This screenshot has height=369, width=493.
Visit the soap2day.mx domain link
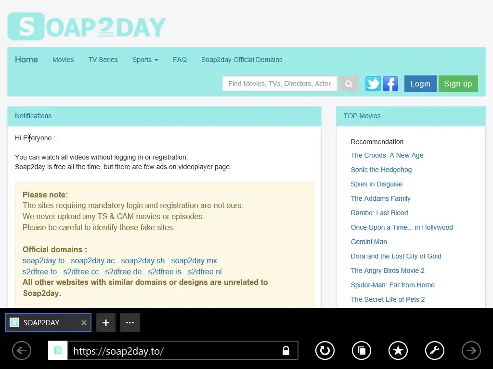click(x=194, y=261)
